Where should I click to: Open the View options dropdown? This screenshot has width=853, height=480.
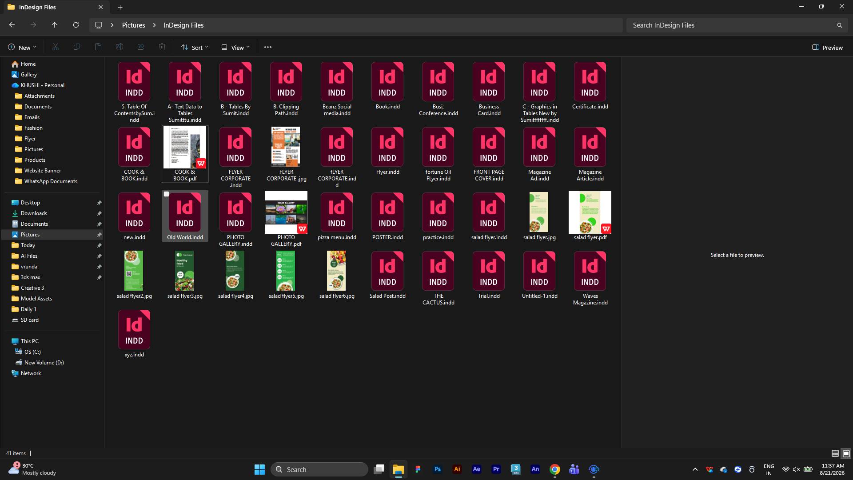(x=235, y=47)
